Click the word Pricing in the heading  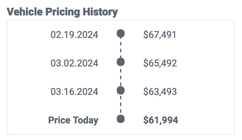pyautogui.click(x=63, y=12)
